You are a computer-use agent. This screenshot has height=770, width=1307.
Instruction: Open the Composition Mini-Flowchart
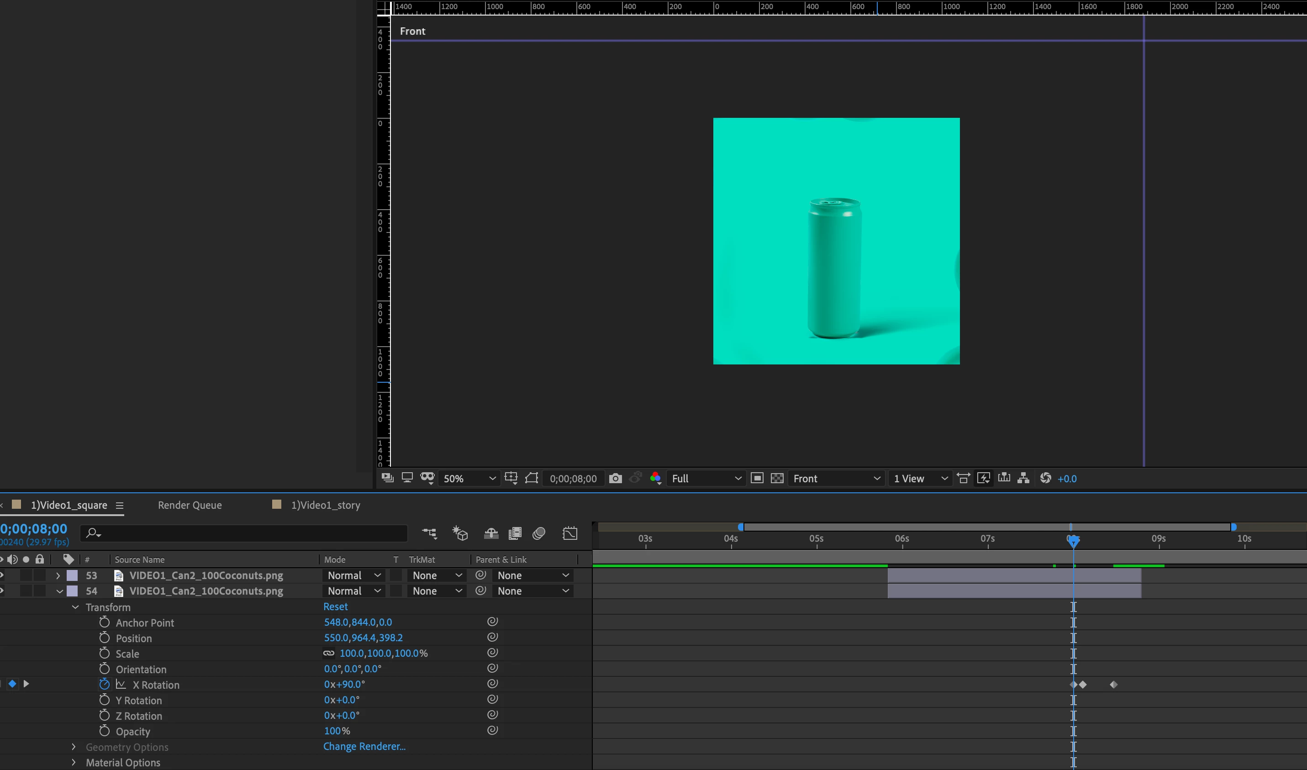(429, 533)
